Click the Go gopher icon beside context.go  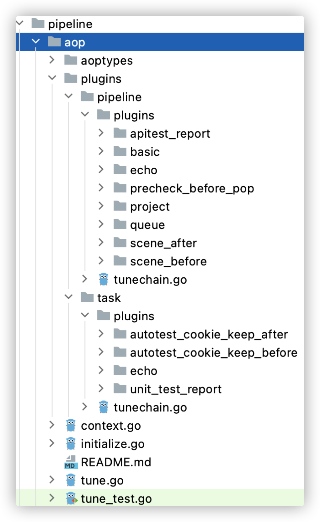pyautogui.click(x=71, y=426)
